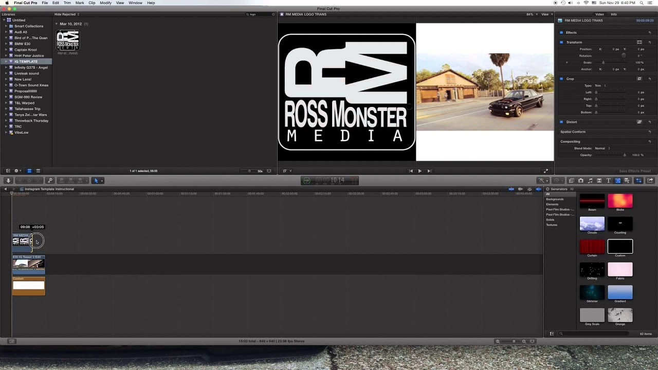Reset Spatial Conform parameters
This screenshot has height=370, width=658.
click(x=650, y=132)
